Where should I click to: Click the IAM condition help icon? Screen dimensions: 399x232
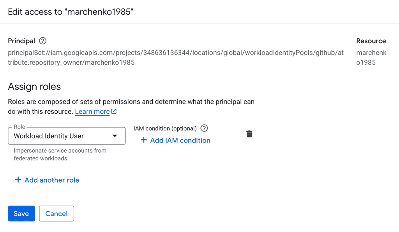[204, 128]
